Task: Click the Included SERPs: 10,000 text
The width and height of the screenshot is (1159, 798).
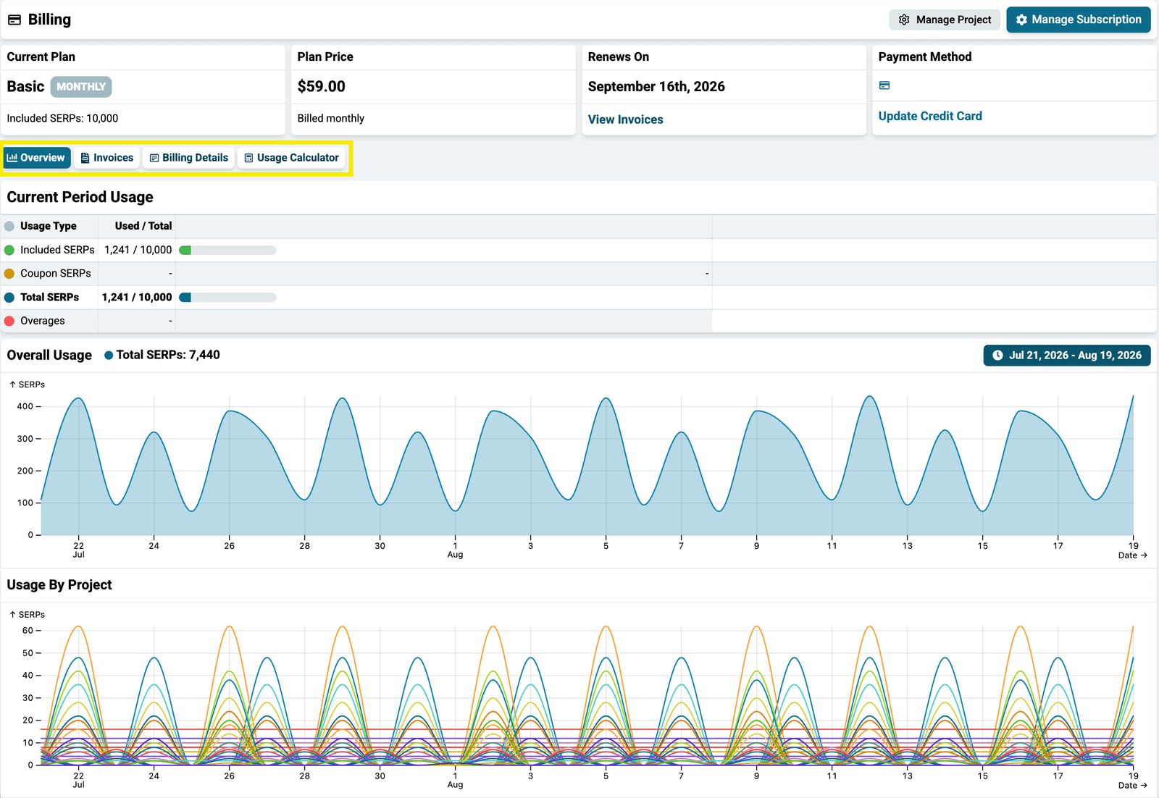Action: click(x=62, y=118)
